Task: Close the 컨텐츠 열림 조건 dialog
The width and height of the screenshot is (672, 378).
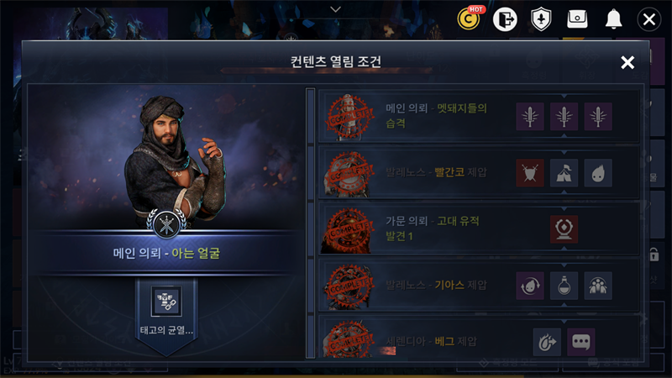Action: (627, 62)
